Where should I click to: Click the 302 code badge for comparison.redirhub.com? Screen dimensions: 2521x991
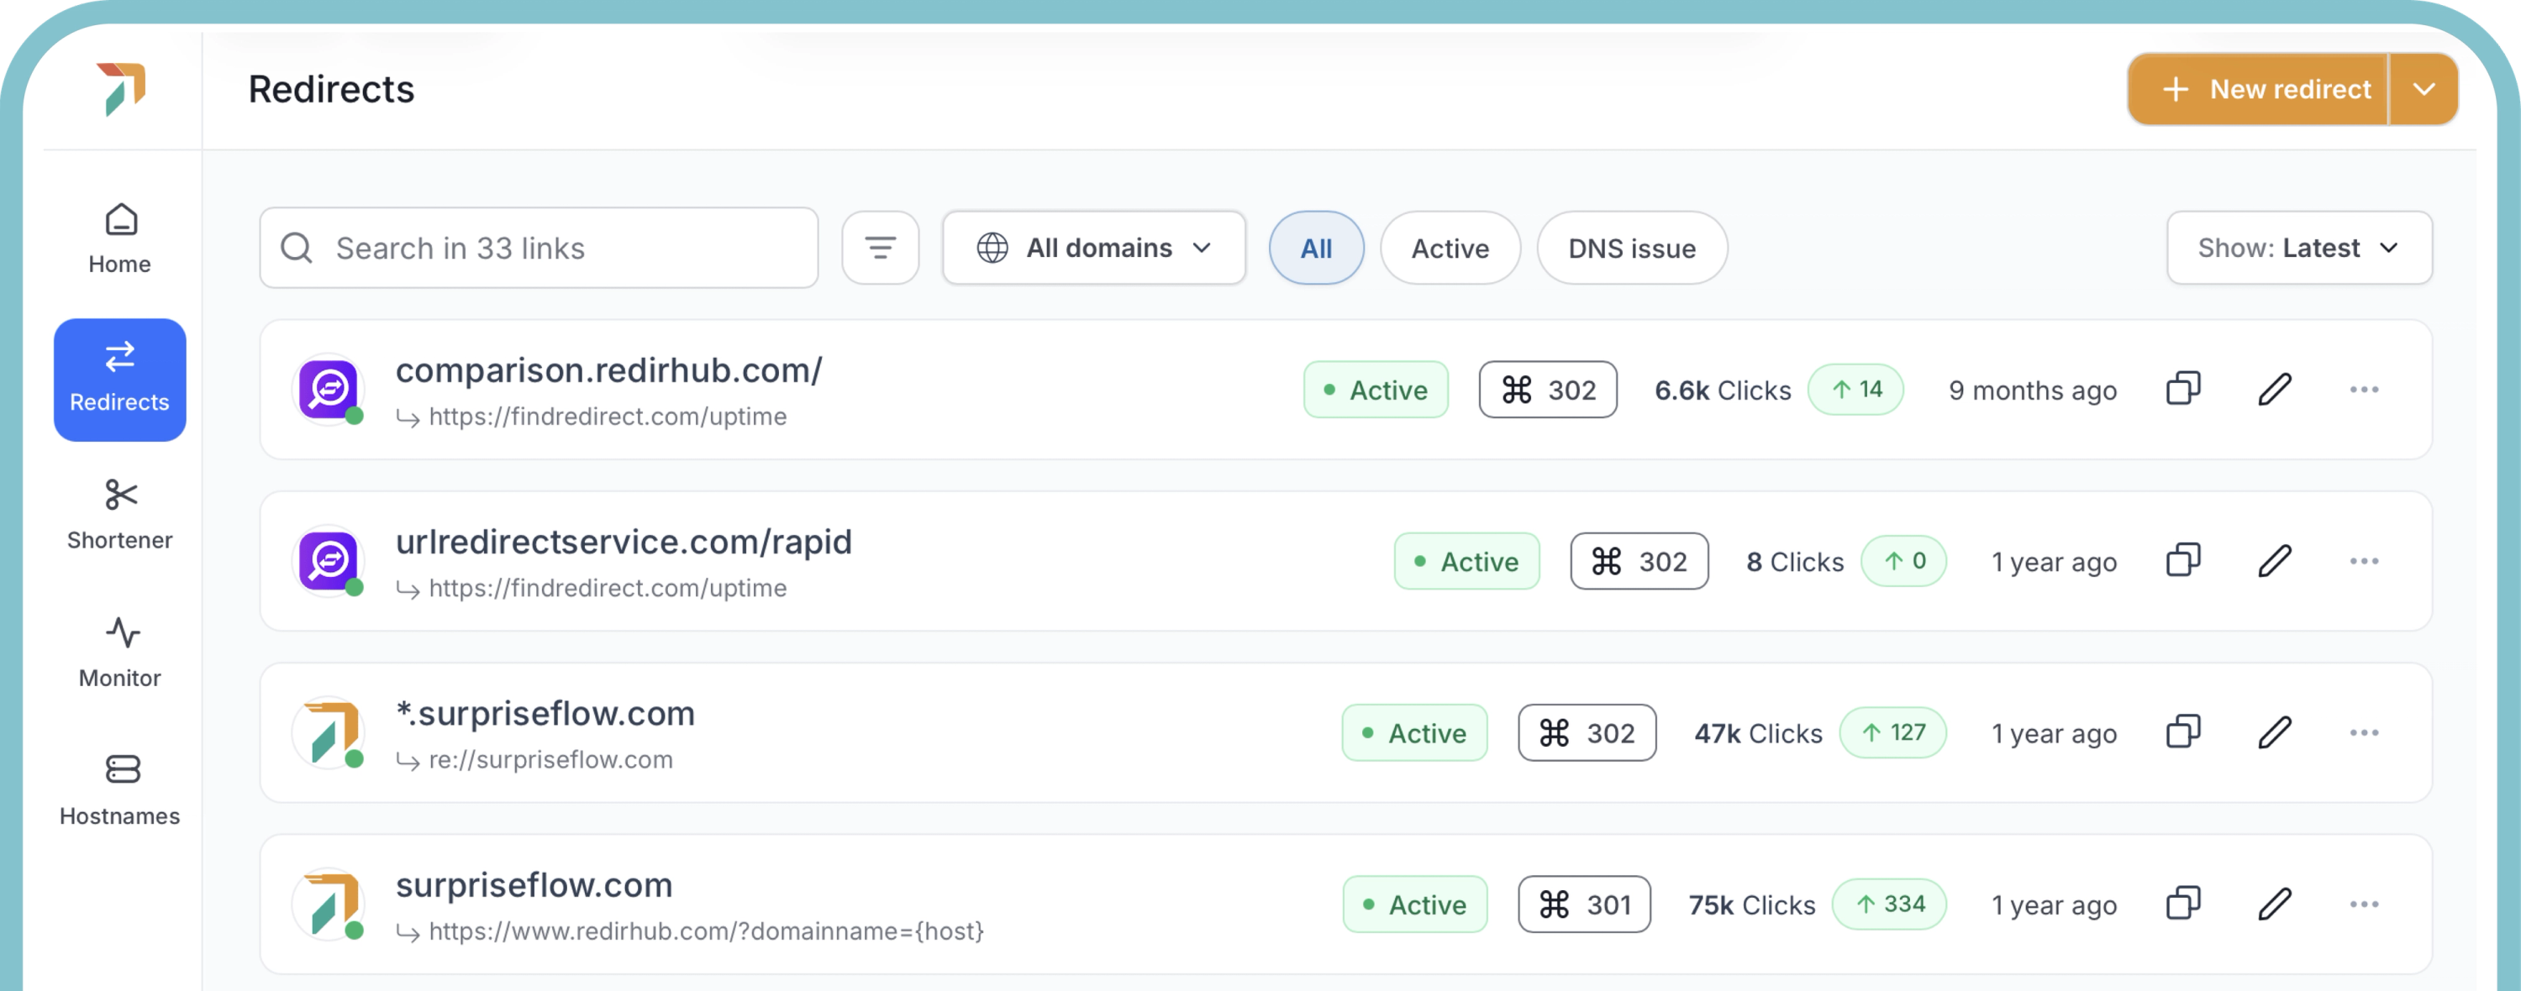pos(1547,391)
